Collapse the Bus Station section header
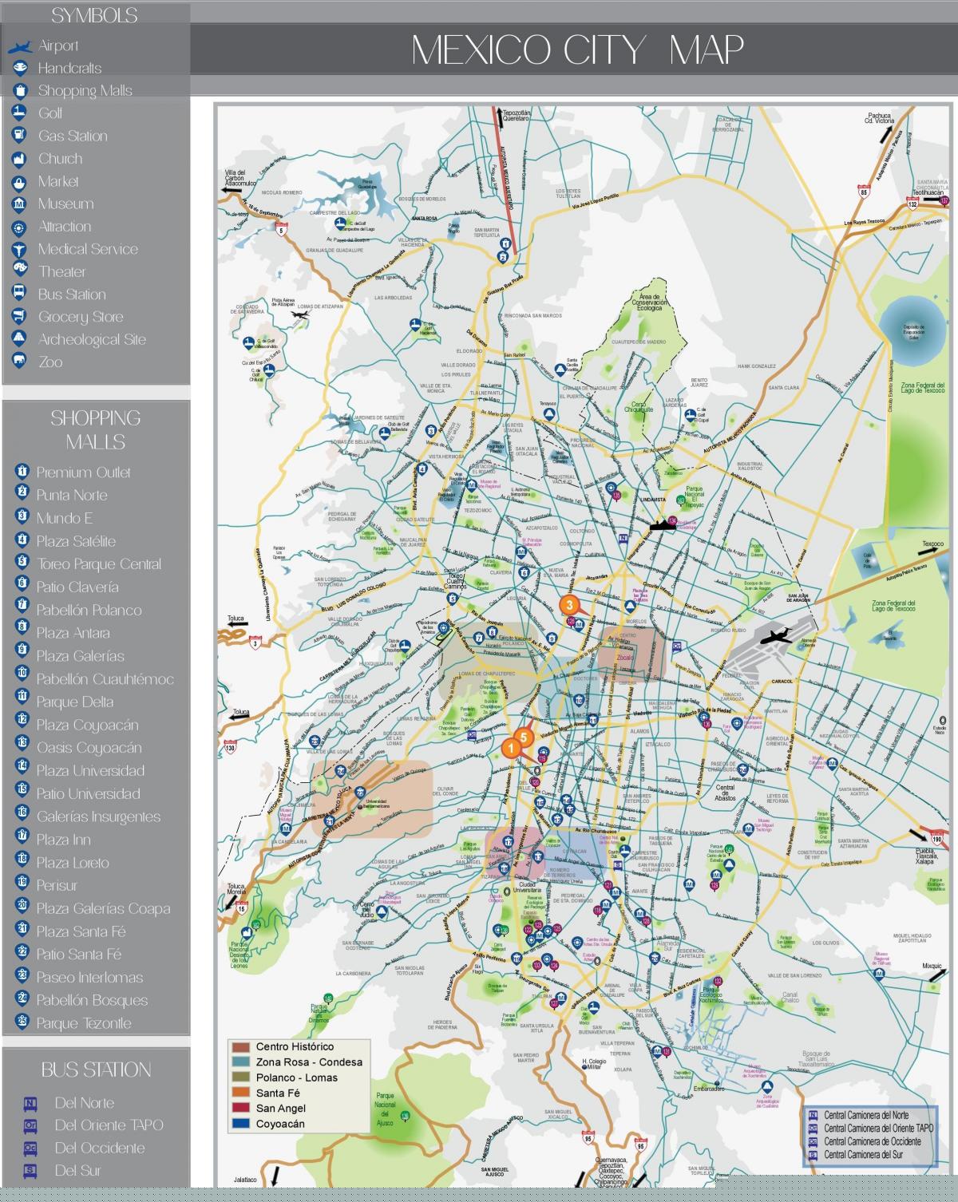958x1202 pixels. tap(96, 1070)
